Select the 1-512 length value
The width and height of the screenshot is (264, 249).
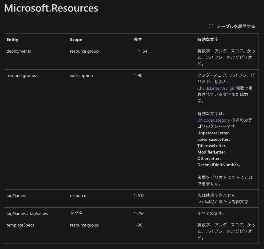coord(139,195)
